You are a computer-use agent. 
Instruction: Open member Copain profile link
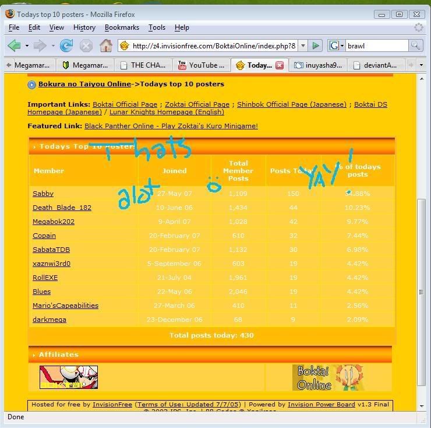(44, 236)
